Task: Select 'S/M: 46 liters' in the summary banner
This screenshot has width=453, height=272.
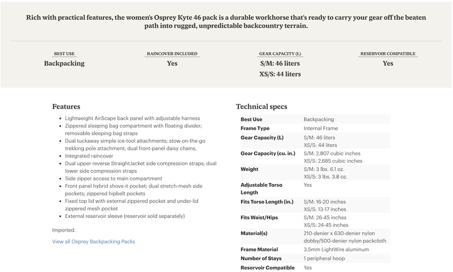Action: click(x=279, y=64)
